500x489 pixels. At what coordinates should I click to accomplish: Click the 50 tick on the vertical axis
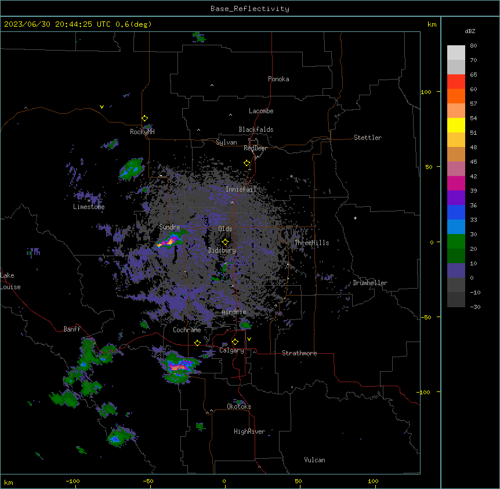click(429, 167)
